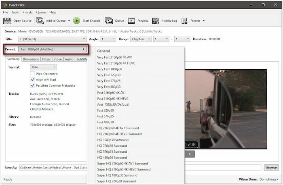Viewport: 283px width, 185px height.
Task: Select preset Fast 1080p30 (Default)
Action: (113, 104)
